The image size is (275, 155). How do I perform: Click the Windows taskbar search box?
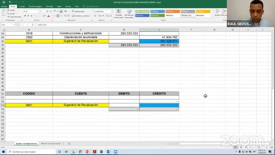(x=31, y=152)
